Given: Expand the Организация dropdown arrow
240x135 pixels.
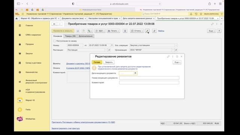Looking at the screenshot, I should click(172, 50).
